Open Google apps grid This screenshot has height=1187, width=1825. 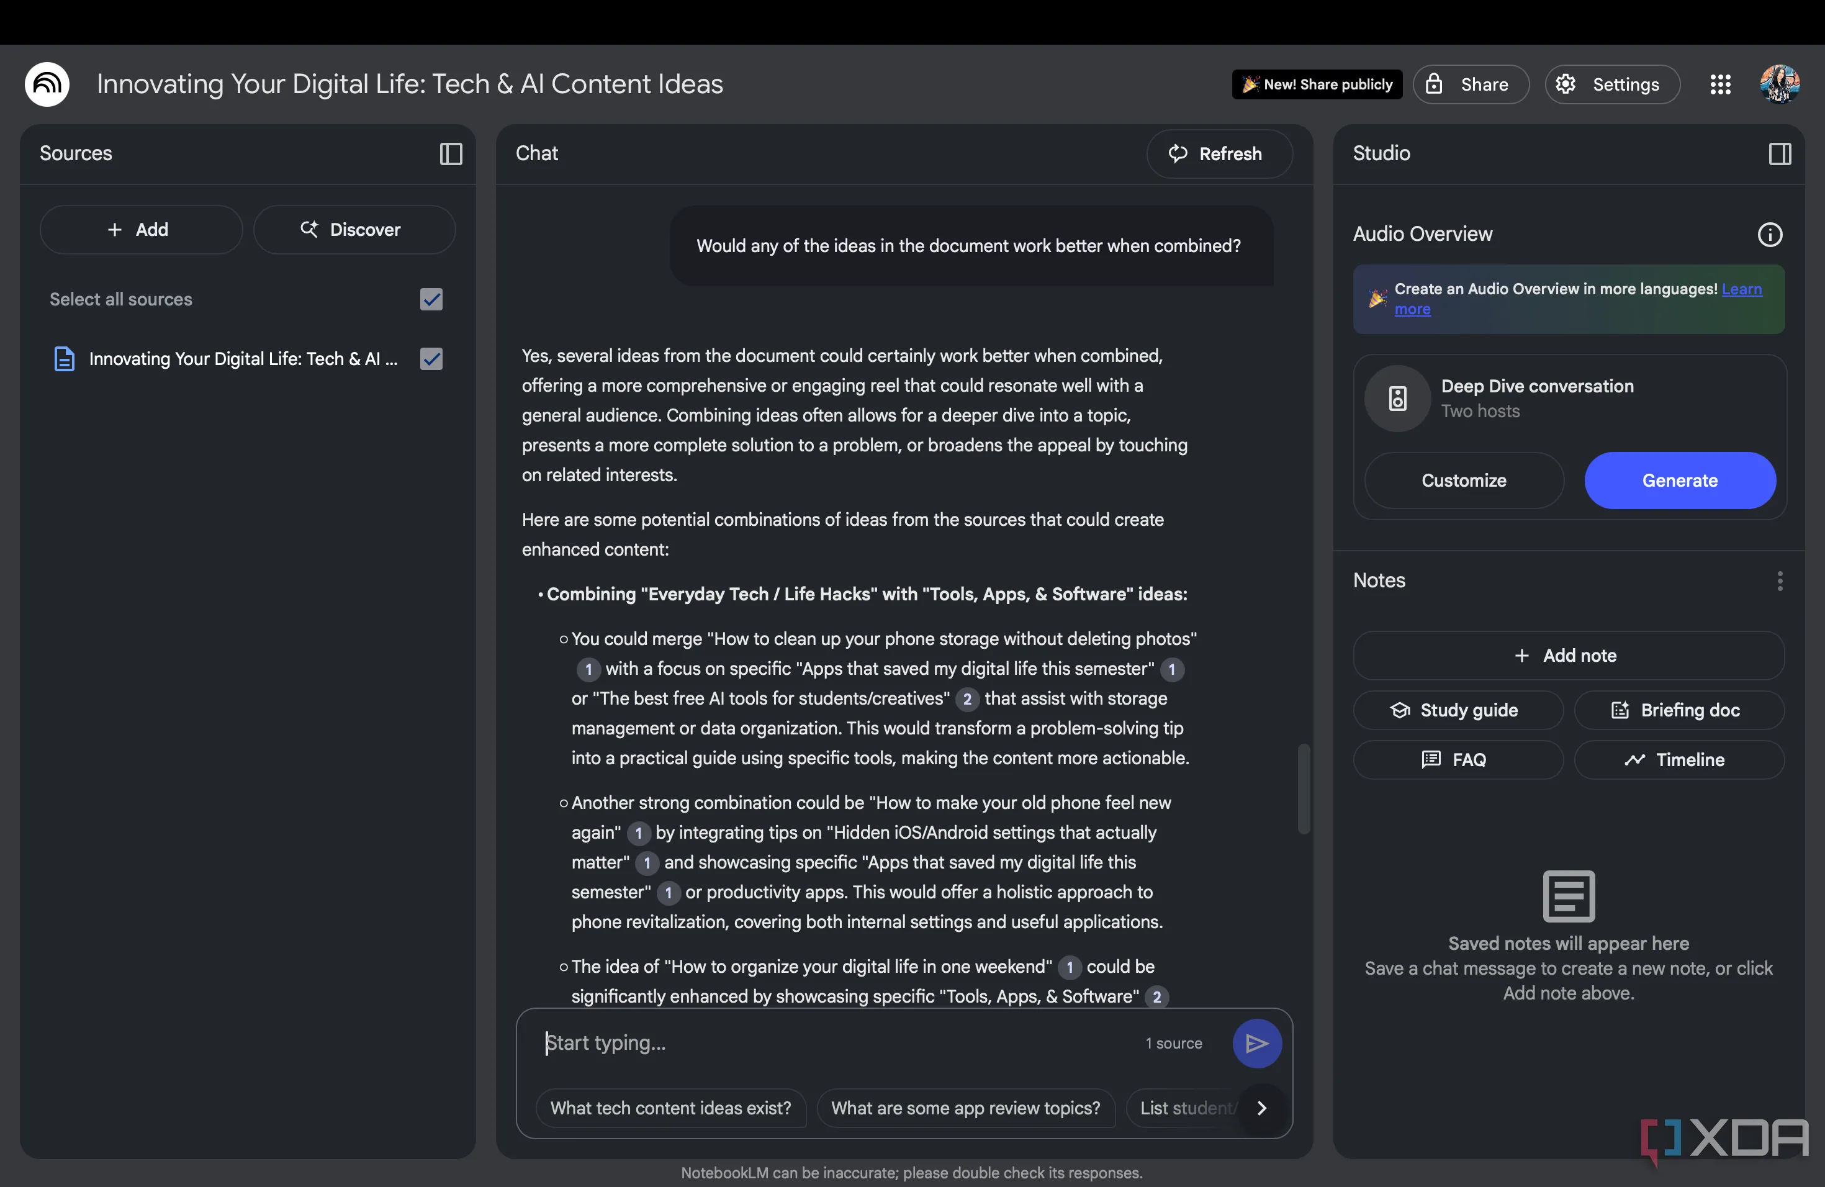point(1720,84)
